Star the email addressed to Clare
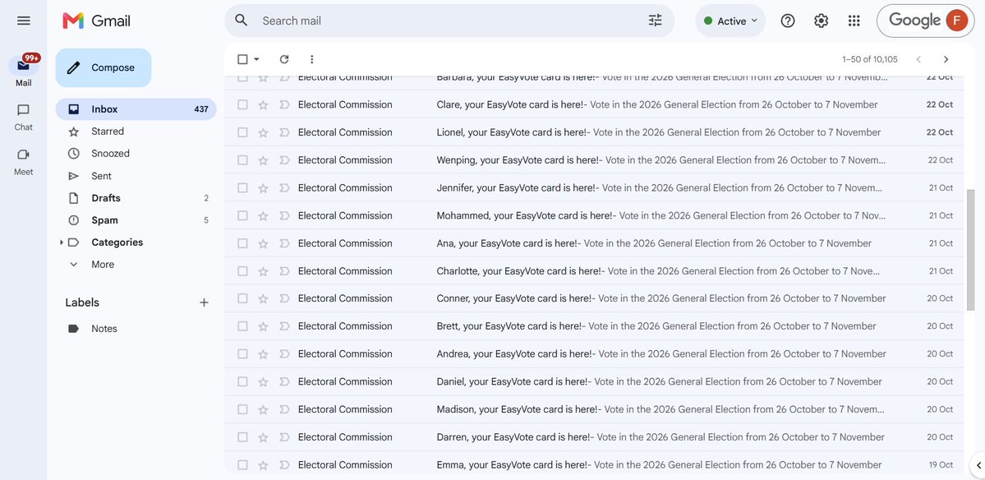 tap(263, 105)
